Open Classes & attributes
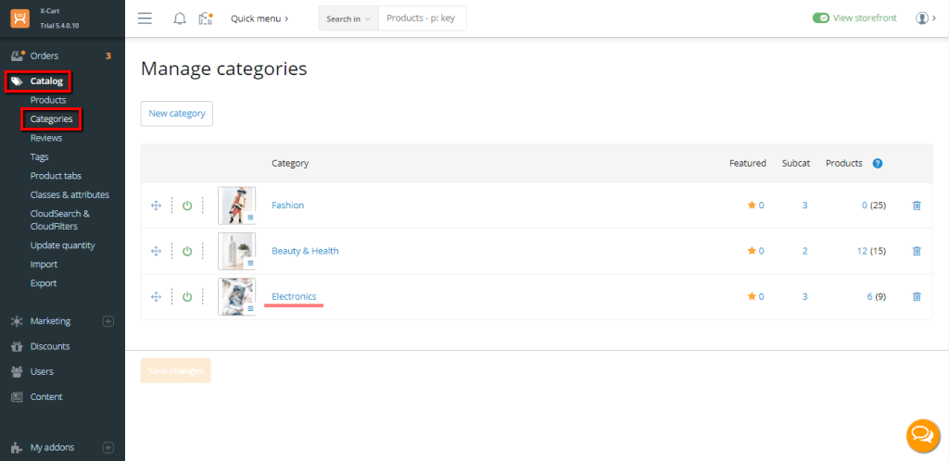Image resolution: width=949 pixels, height=461 pixels. tap(70, 194)
